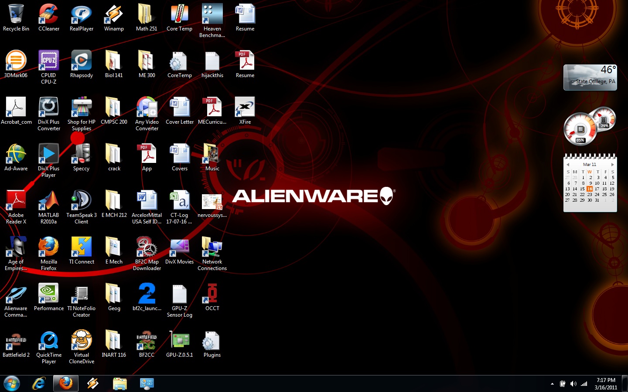Select Age of Empires shortcut
Viewport: 628px width, 392px height.
coord(16,253)
